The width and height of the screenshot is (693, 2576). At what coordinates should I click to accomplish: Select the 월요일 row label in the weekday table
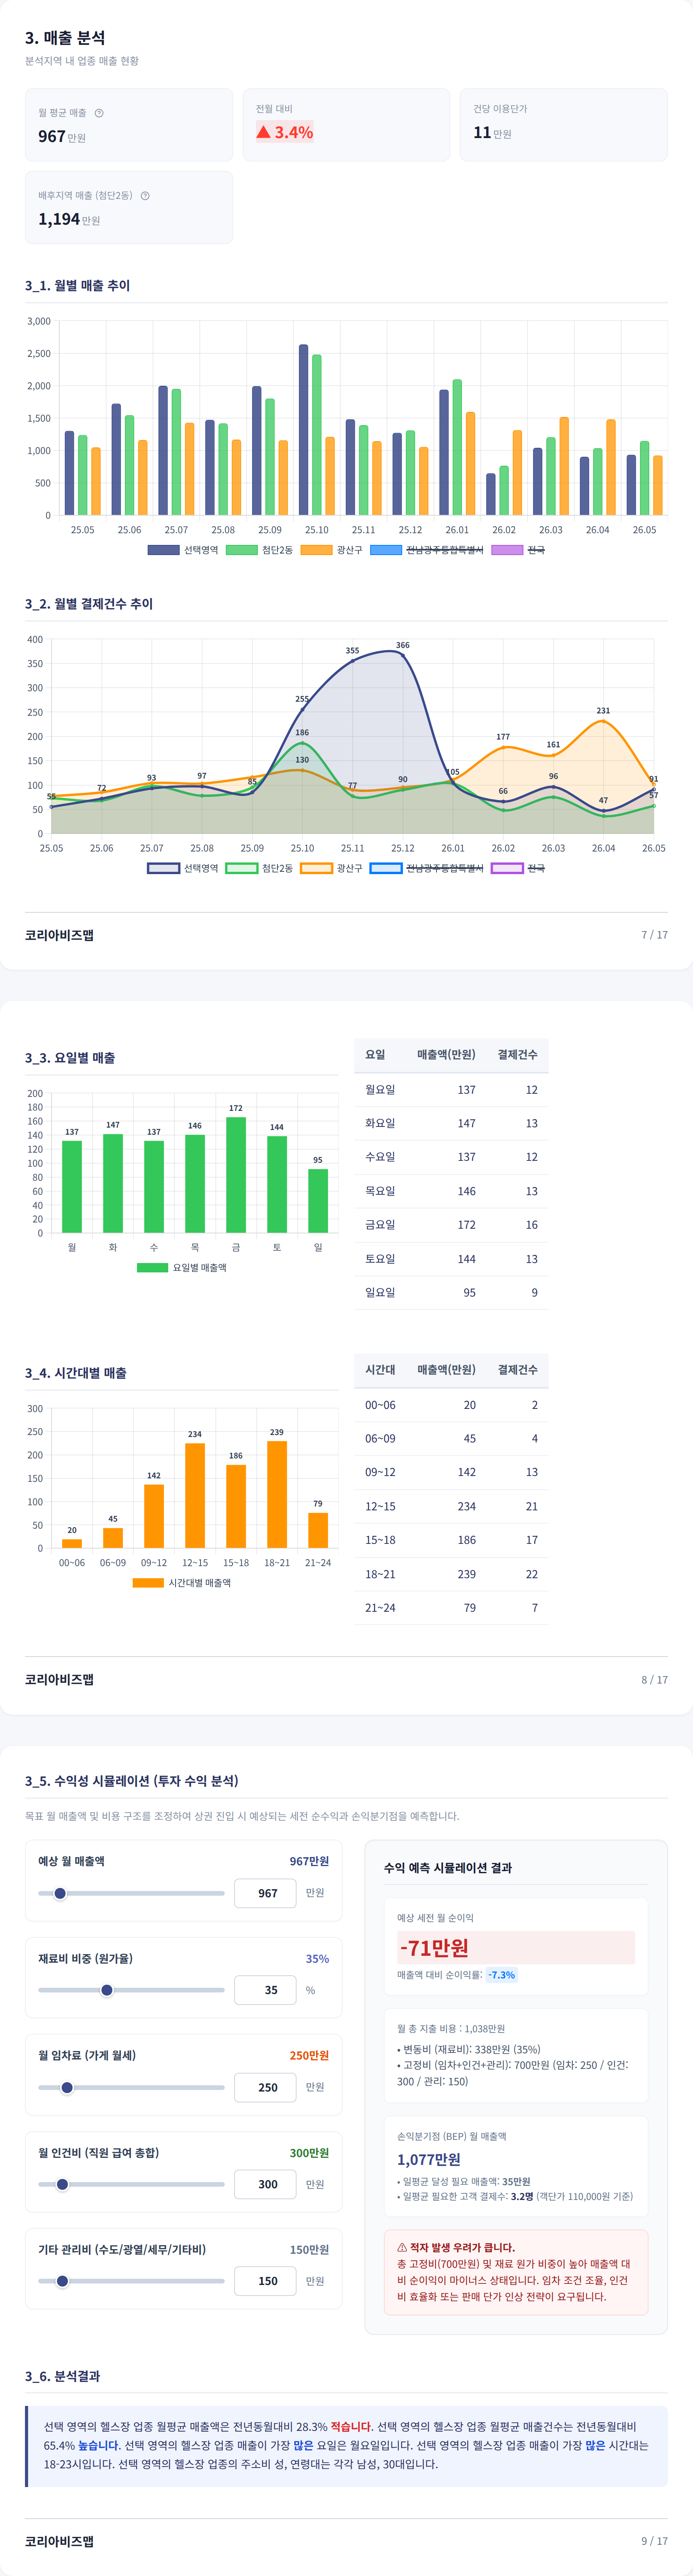coord(380,1090)
